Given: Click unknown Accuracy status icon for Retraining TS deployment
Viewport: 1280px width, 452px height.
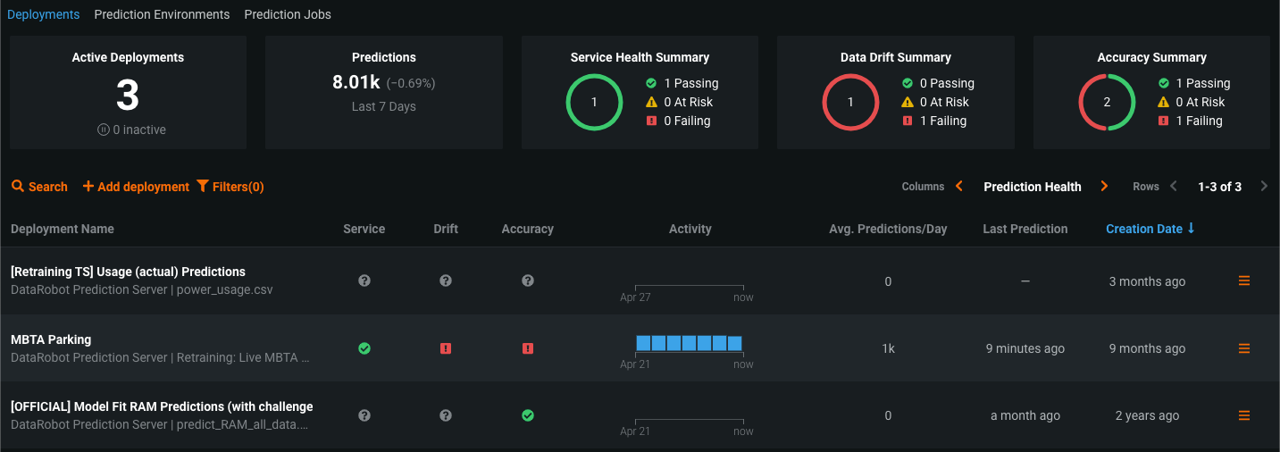Looking at the screenshot, I should coord(528,280).
